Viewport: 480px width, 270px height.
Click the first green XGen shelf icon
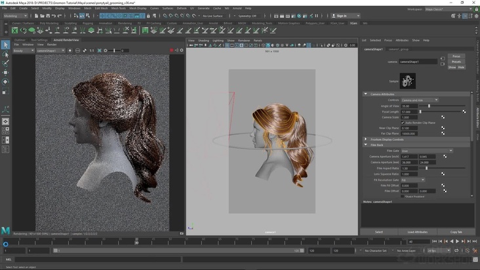pos(14,30)
